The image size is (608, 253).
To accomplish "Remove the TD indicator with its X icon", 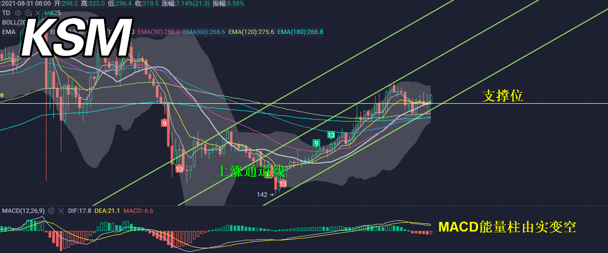I will pos(37,13).
